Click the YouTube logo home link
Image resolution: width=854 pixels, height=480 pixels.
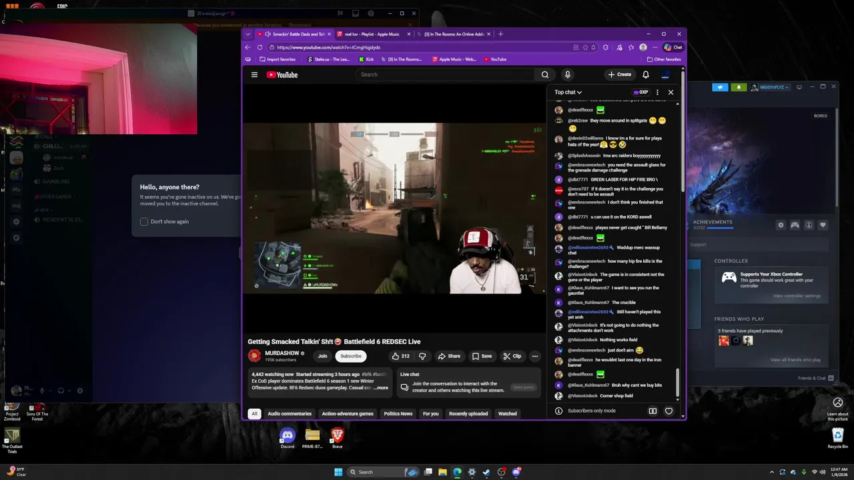[x=282, y=75]
